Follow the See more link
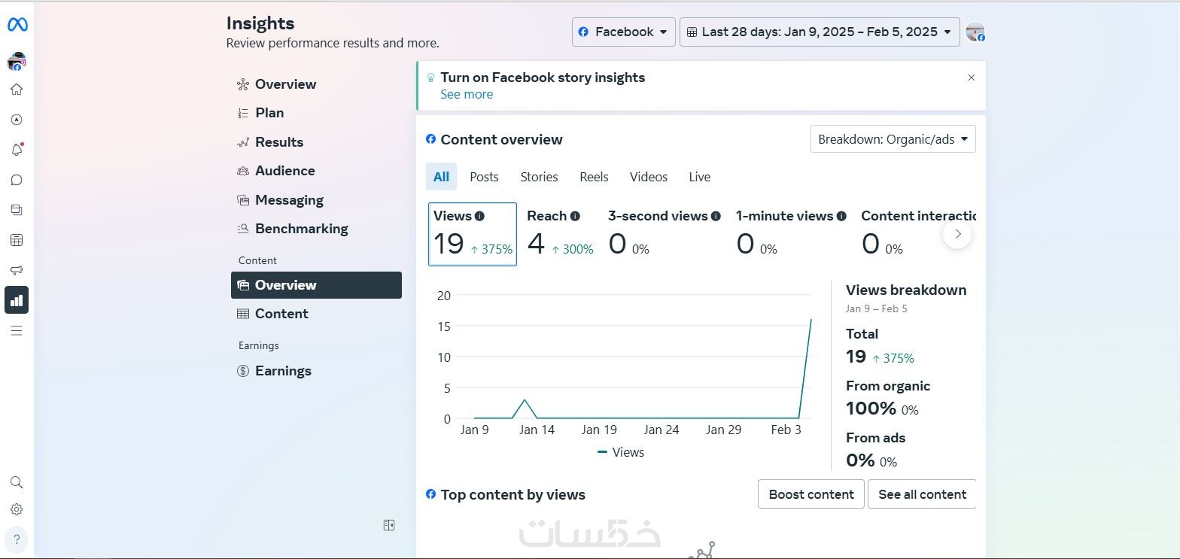This screenshot has width=1180, height=559. tap(467, 94)
